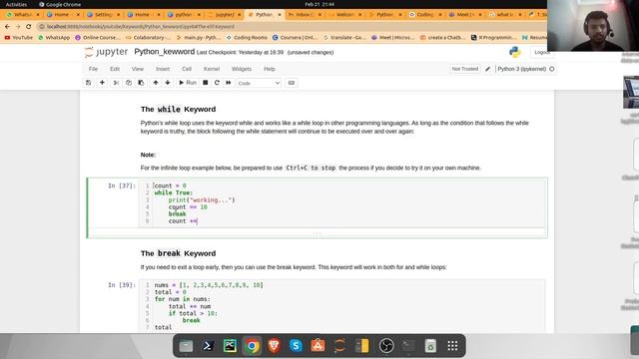Move selected cell up arrow
The image size is (639, 359).
coord(156,83)
